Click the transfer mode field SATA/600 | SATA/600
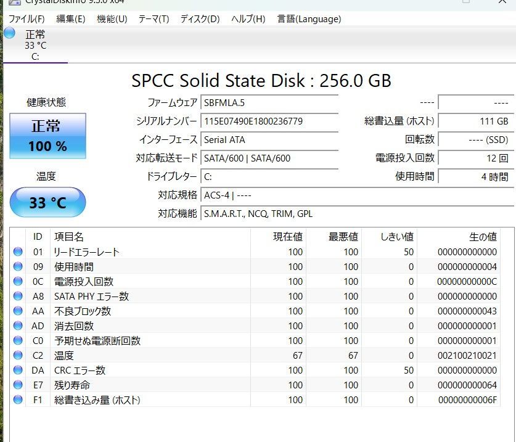Screen dimensions: 516x442 pos(269,158)
